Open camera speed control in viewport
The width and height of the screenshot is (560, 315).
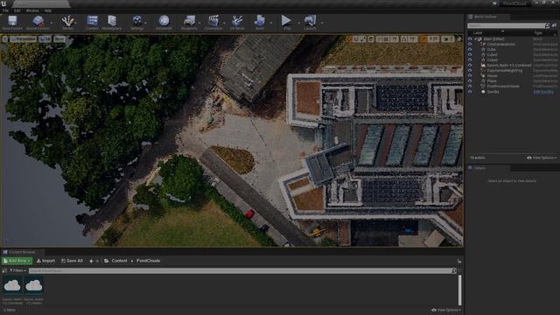447,38
